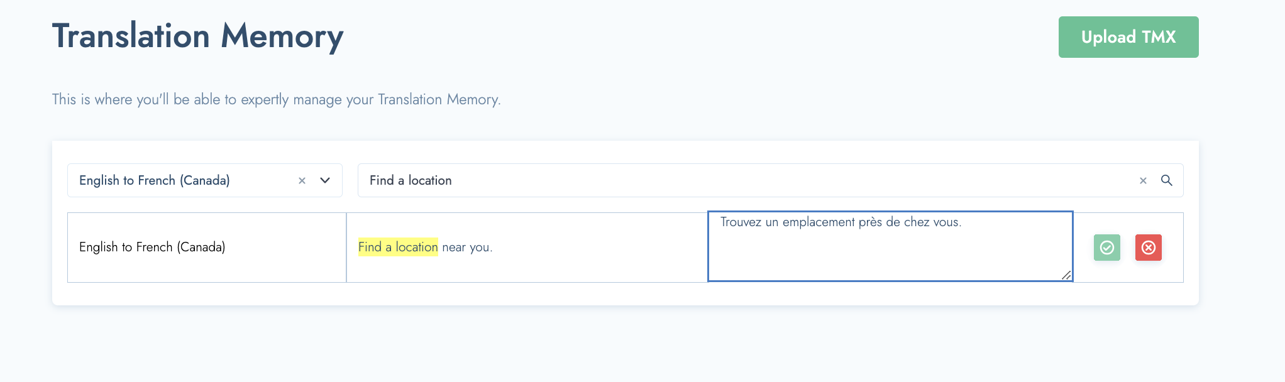Click the word 'emplacement' in the translation box

819,222
